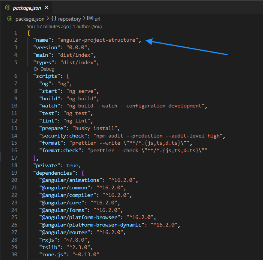Viewport: 263px width, 260px height.
Task: Click line number 1 in the gutter
Action: 16,33
